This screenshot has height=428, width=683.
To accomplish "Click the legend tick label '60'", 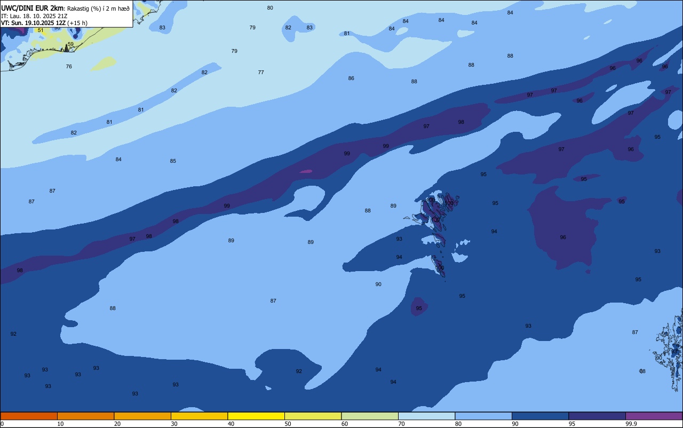I will pyautogui.click(x=345, y=424).
